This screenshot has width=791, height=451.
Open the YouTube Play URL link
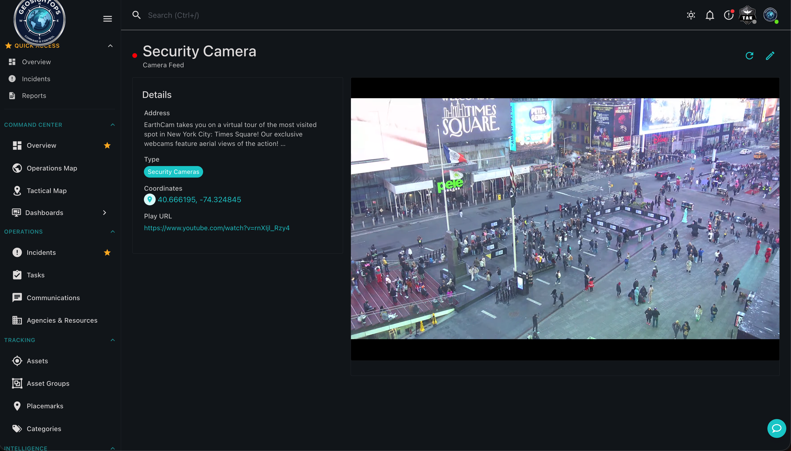[x=217, y=228]
